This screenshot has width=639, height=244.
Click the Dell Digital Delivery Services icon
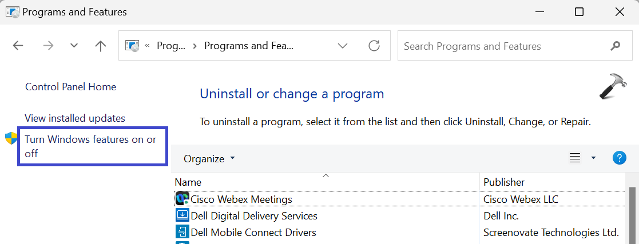[182, 215]
